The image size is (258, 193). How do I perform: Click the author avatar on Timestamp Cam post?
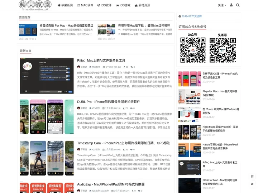[x=78, y=149]
